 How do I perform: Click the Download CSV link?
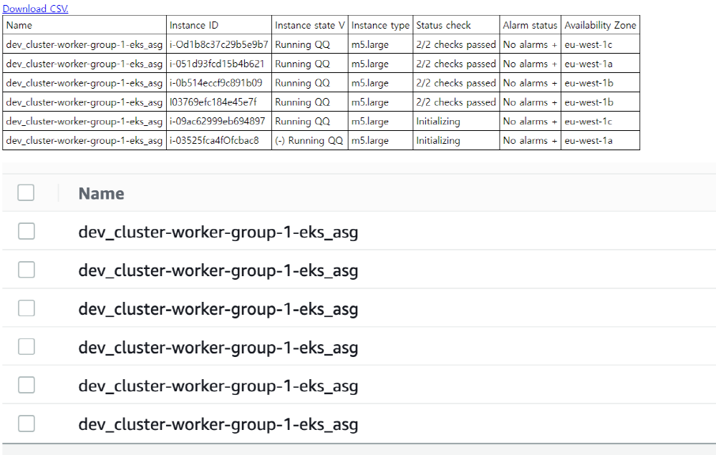[36, 9]
